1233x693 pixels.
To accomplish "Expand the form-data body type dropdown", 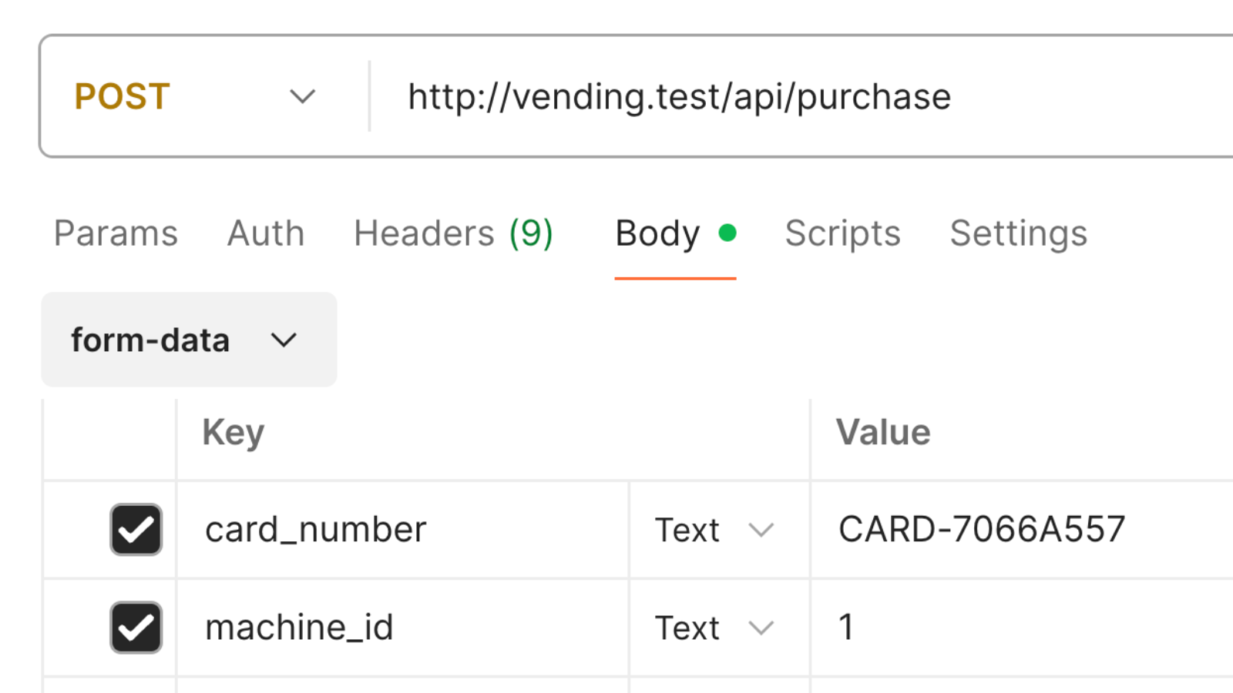I will (x=188, y=340).
